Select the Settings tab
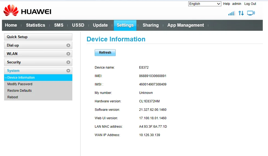 [125, 25]
